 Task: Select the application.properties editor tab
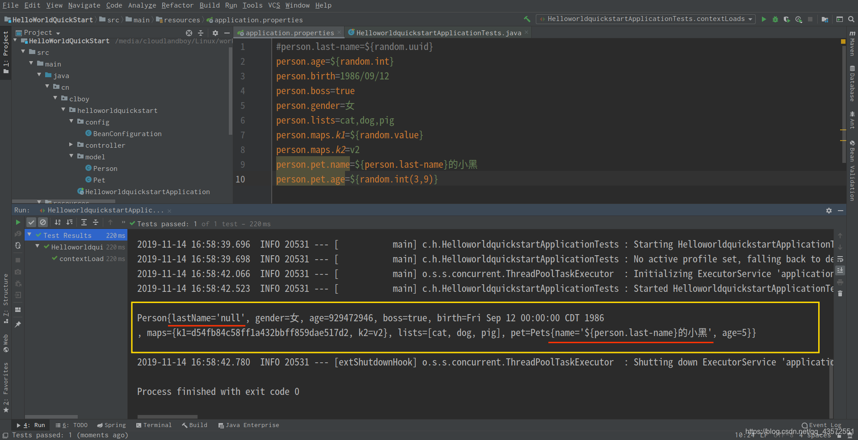[290, 33]
